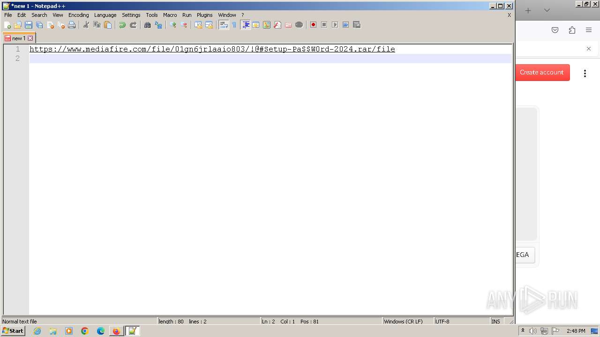Create a new file with toolbar icon
The image size is (600, 337).
(x=7, y=25)
